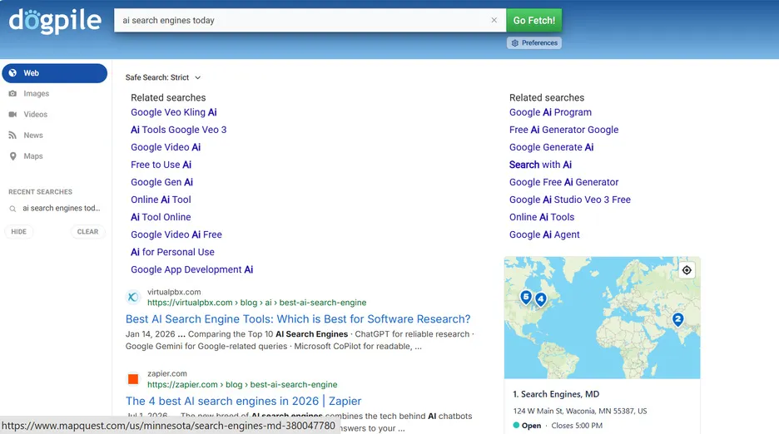The height and width of the screenshot is (434, 779).
Task: Open related search Ai Tools Google Veo 3
Action: tap(178, 130)
